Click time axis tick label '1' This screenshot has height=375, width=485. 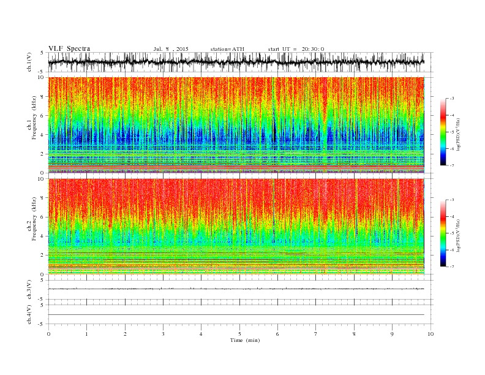click(86, 334)
